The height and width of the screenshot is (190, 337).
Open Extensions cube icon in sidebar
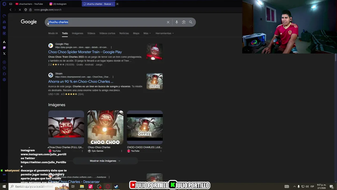tap(4, 74)
